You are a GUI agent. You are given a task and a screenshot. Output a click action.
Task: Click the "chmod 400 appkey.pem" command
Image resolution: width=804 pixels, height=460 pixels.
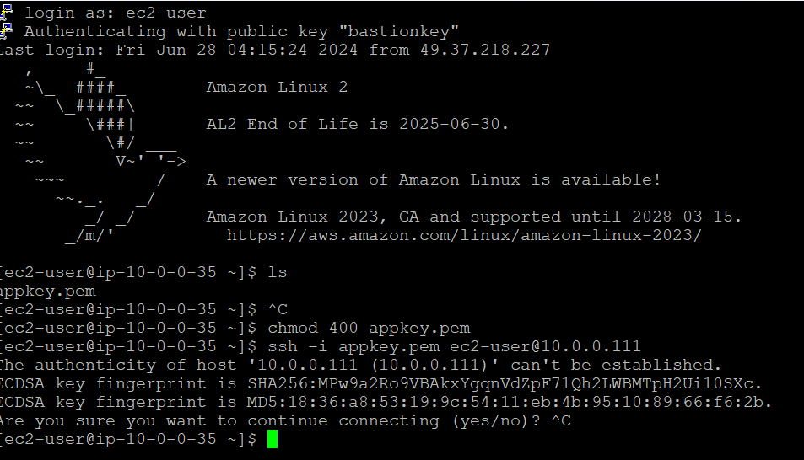point(369,328)
